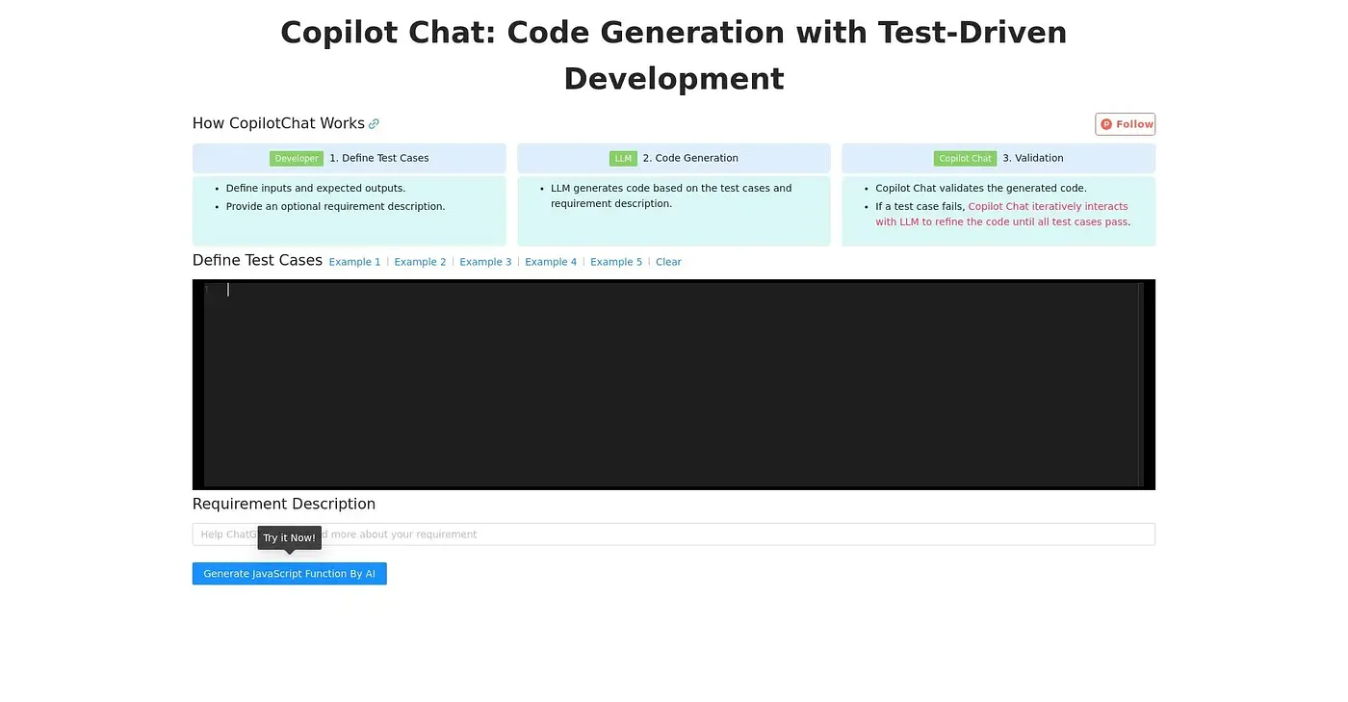Load Example 3 test cases
1348x702 pixels.
point(485,262)
